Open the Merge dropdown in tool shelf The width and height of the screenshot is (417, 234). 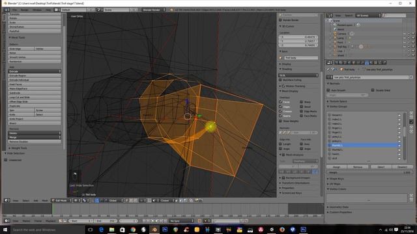[35, 137]
